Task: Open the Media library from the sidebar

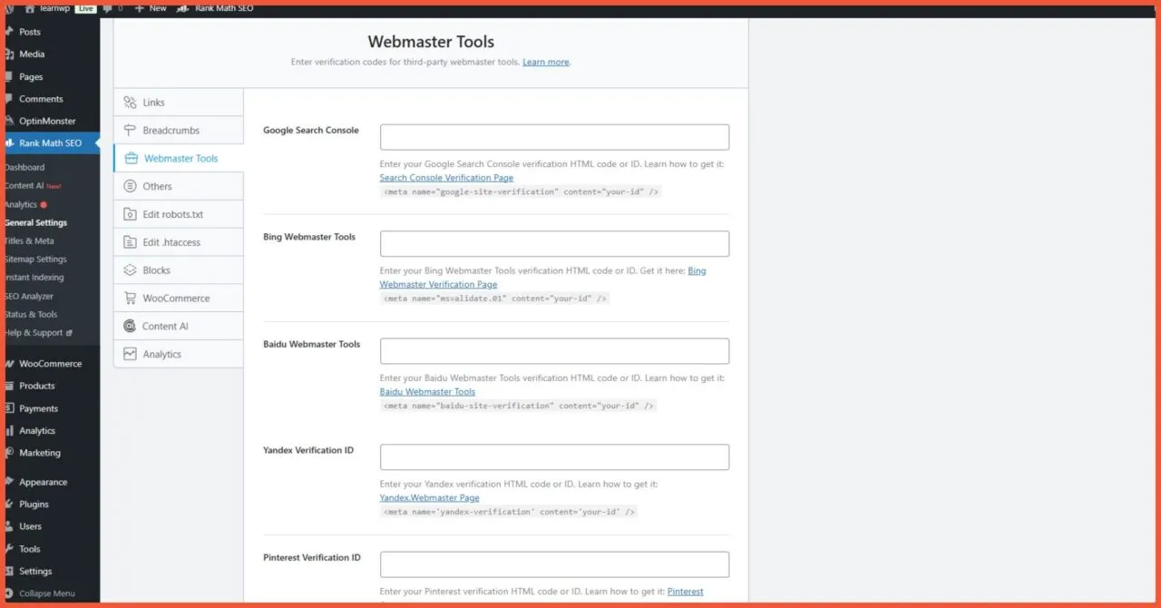Action: click(x=34, y=54)
